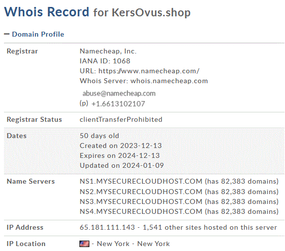The image size is (285, 251).
Task: Open the Domain Profile heading link
Action: coord(38,34)
